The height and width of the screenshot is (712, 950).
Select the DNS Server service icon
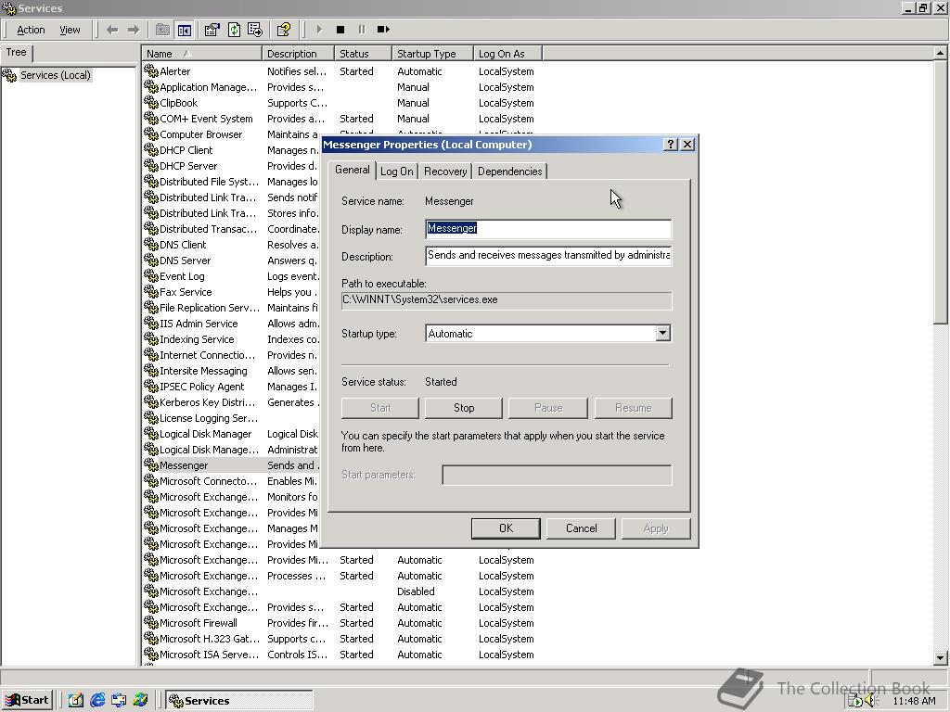click(x=150, y=260)
